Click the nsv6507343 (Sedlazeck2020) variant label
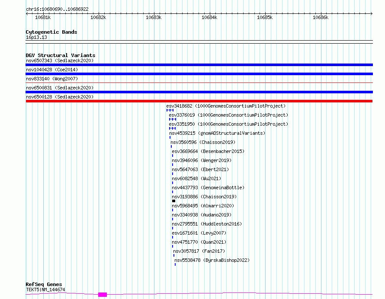385x299 pixels. point(60,60)
